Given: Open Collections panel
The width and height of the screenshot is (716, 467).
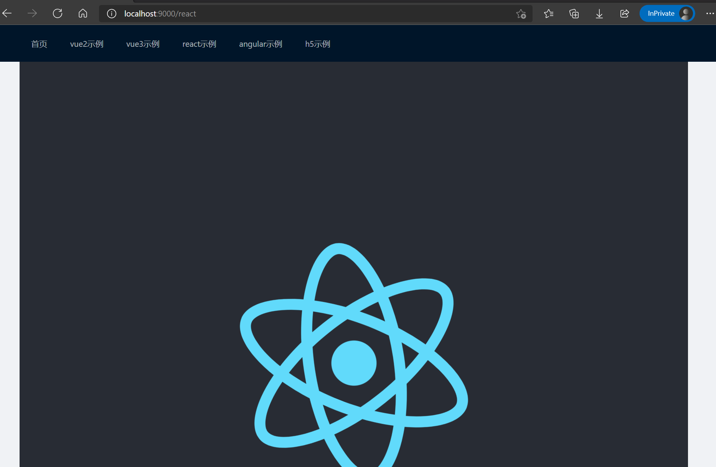Looking at the screenshot, I should click(x=574, y=14).
